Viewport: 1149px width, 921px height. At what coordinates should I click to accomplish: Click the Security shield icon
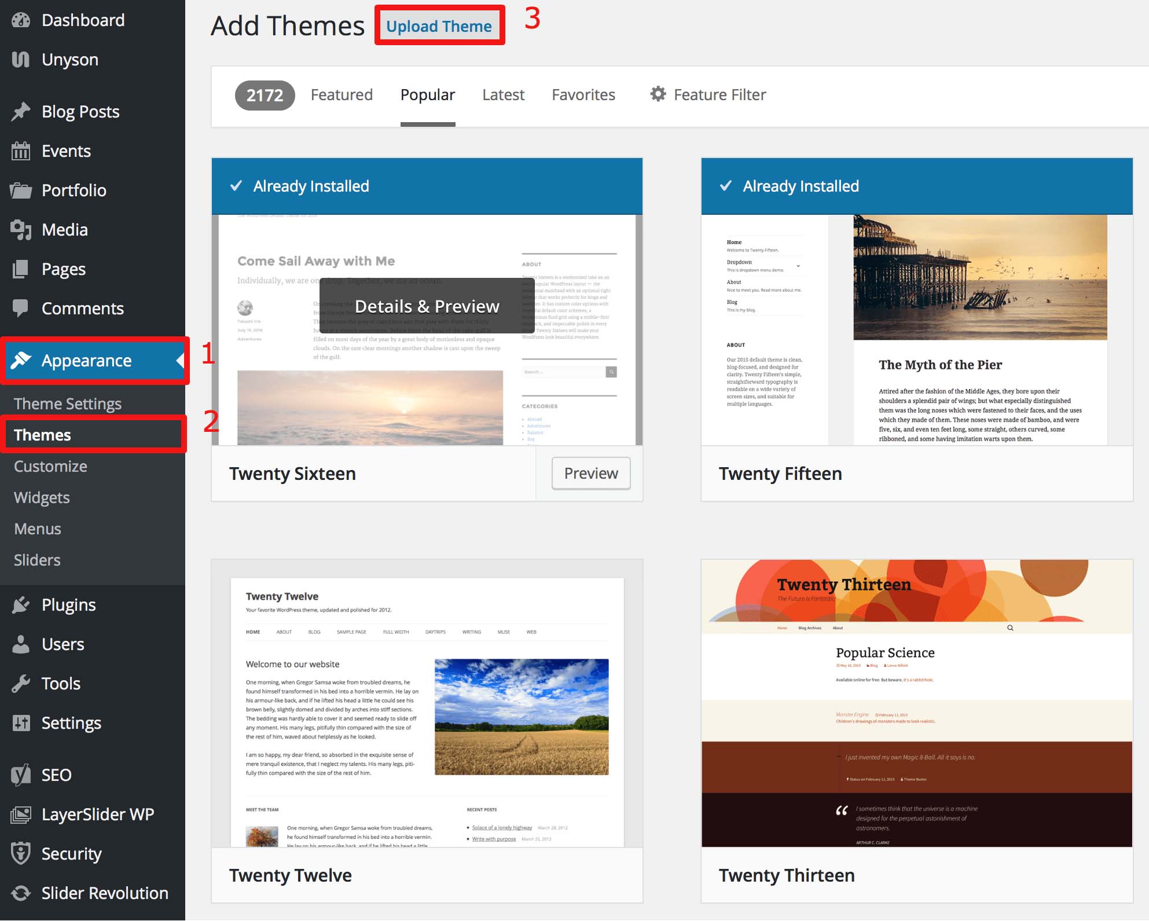(x=21, y=854)
